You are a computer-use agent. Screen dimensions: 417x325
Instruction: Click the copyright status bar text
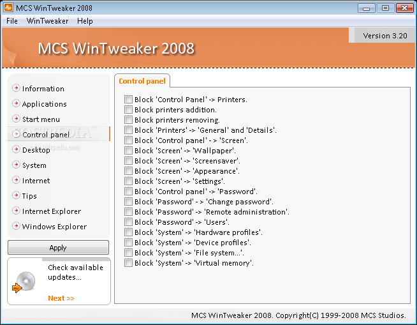298,315
